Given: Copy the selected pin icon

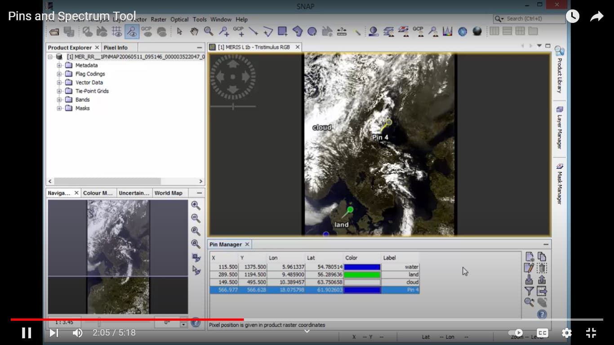Looking at the screenshot, I should pyautogui.click(x=542, y=257).
